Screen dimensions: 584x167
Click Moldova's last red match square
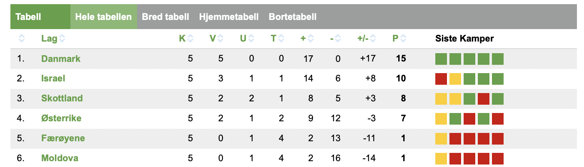pyautogui.click(x=498, y=158)
